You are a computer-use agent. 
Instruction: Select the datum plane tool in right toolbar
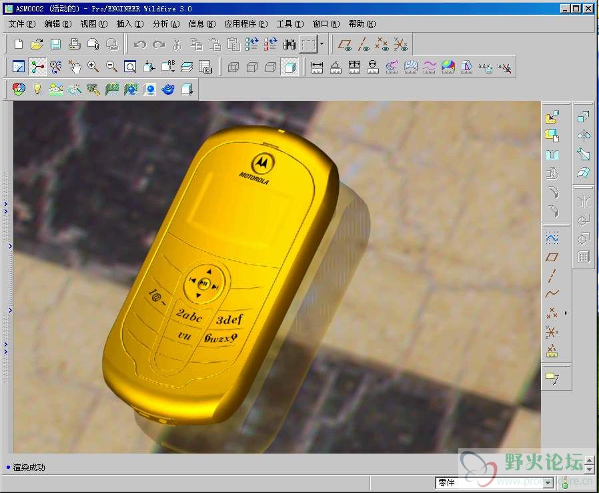point(552,257)
